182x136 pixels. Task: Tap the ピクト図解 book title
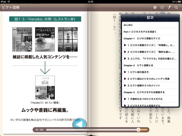[x=11, y=8]
